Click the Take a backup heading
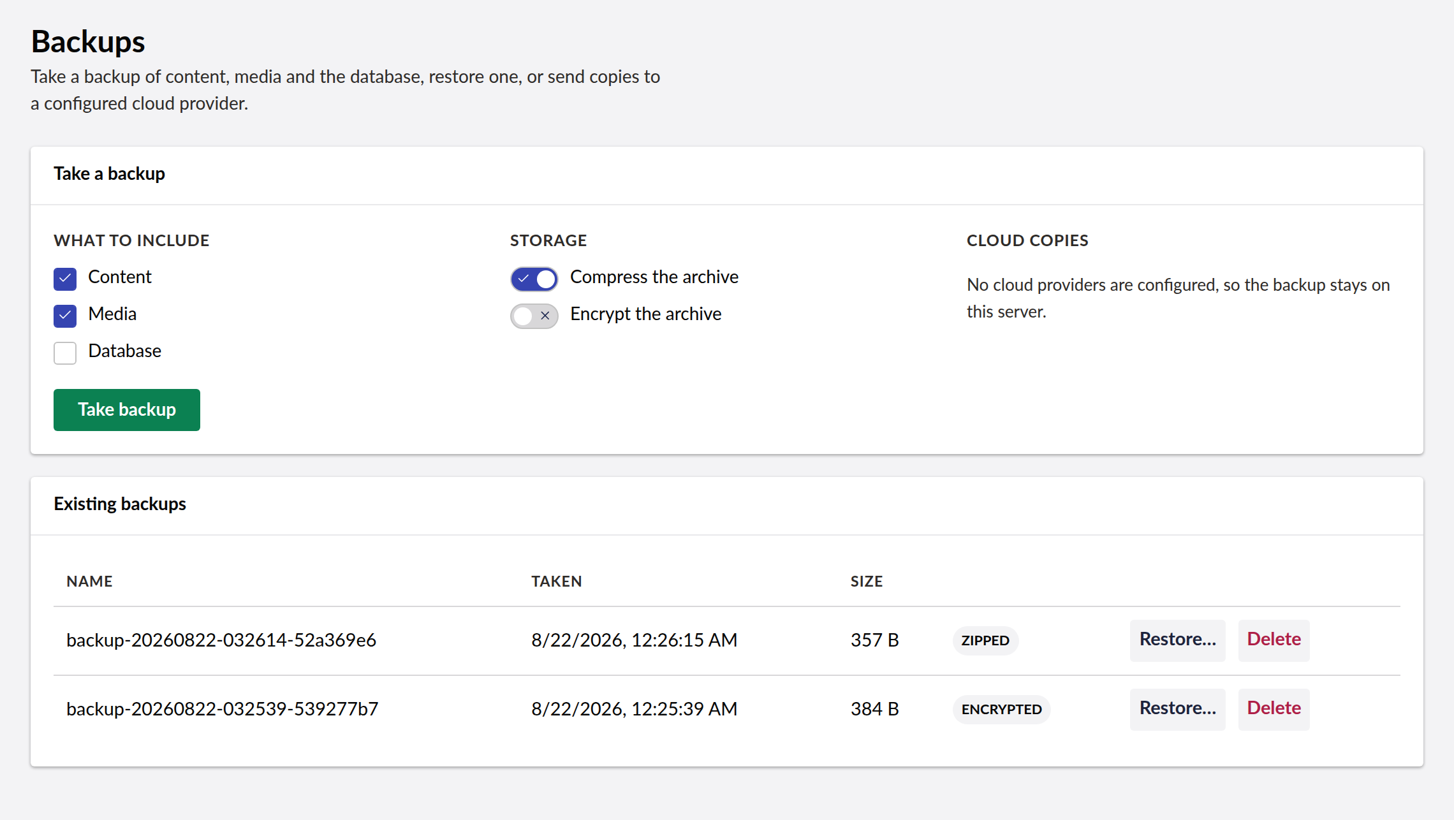Viewport: 1454px width, 820px height. pos(109,173)
